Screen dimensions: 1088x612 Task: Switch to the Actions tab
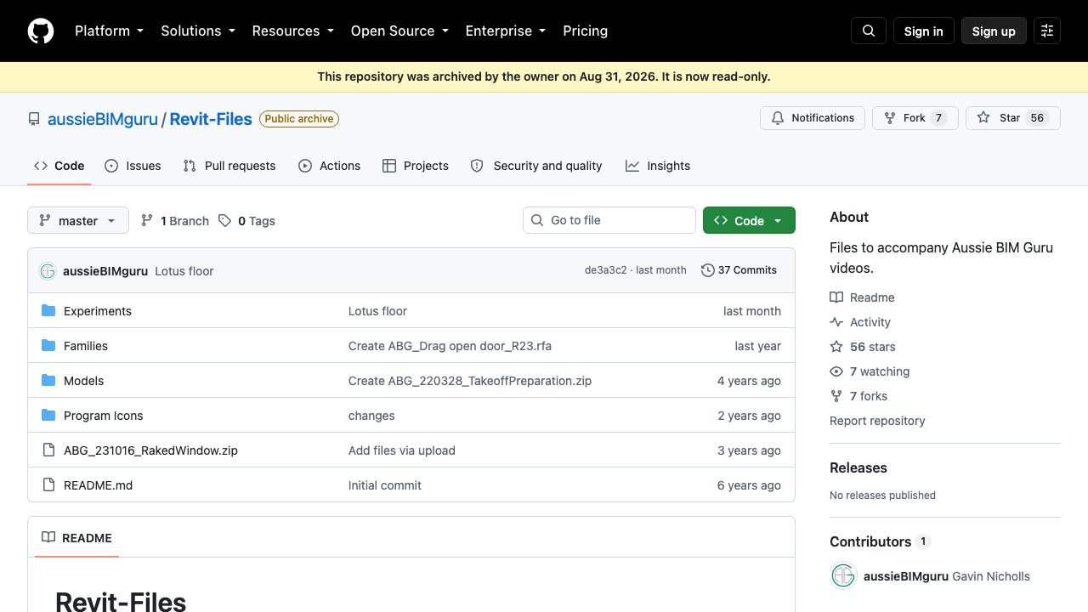pyautogui.click(x=330, y=166)
